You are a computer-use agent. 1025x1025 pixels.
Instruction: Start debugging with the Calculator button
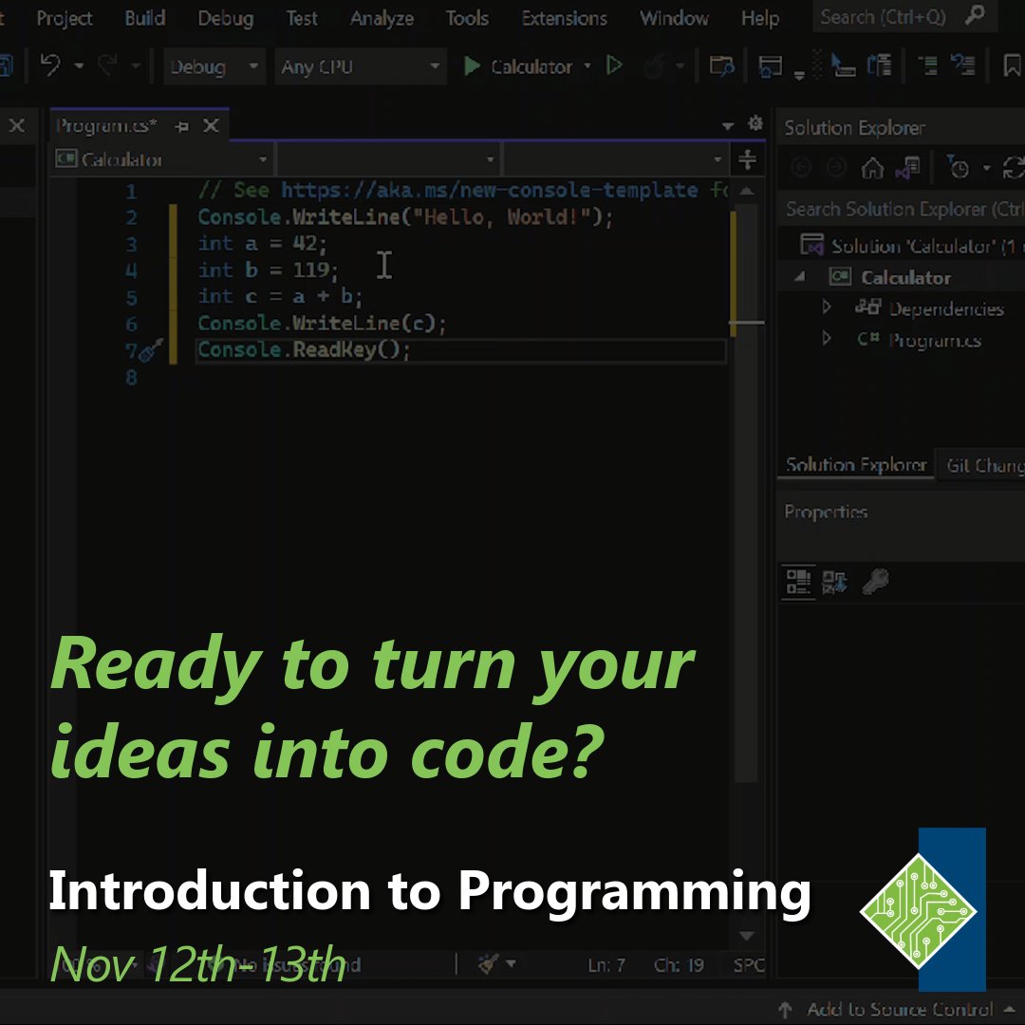[x=518, y=66]
